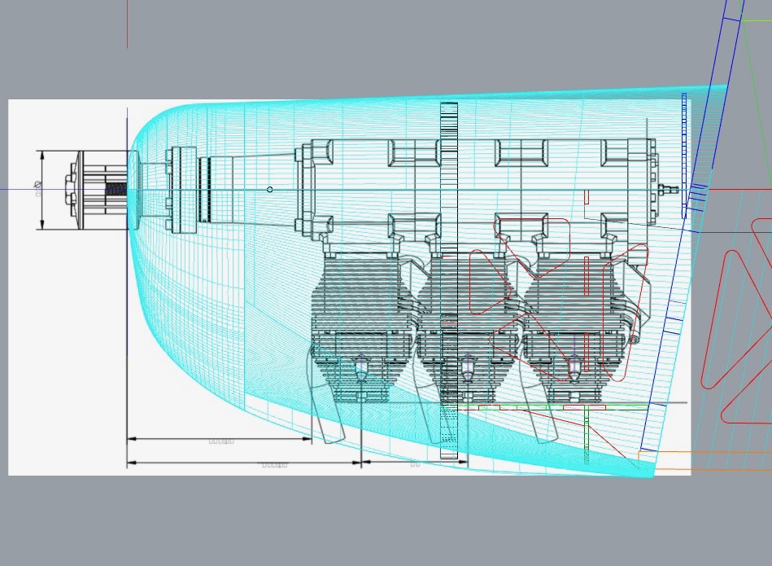The width and height of the screenshot is (772, 566).
Task: Click the lower-left horizontal dimension text
Action: [273, 465]
